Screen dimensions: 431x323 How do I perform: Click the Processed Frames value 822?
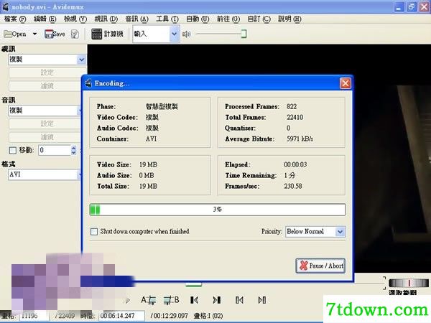click(292, 106)
